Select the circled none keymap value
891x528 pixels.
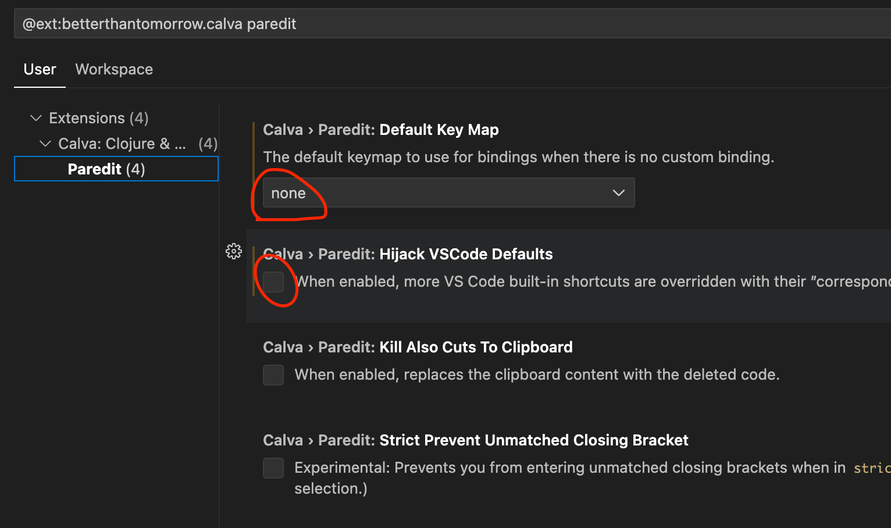[x=289, y=192]
